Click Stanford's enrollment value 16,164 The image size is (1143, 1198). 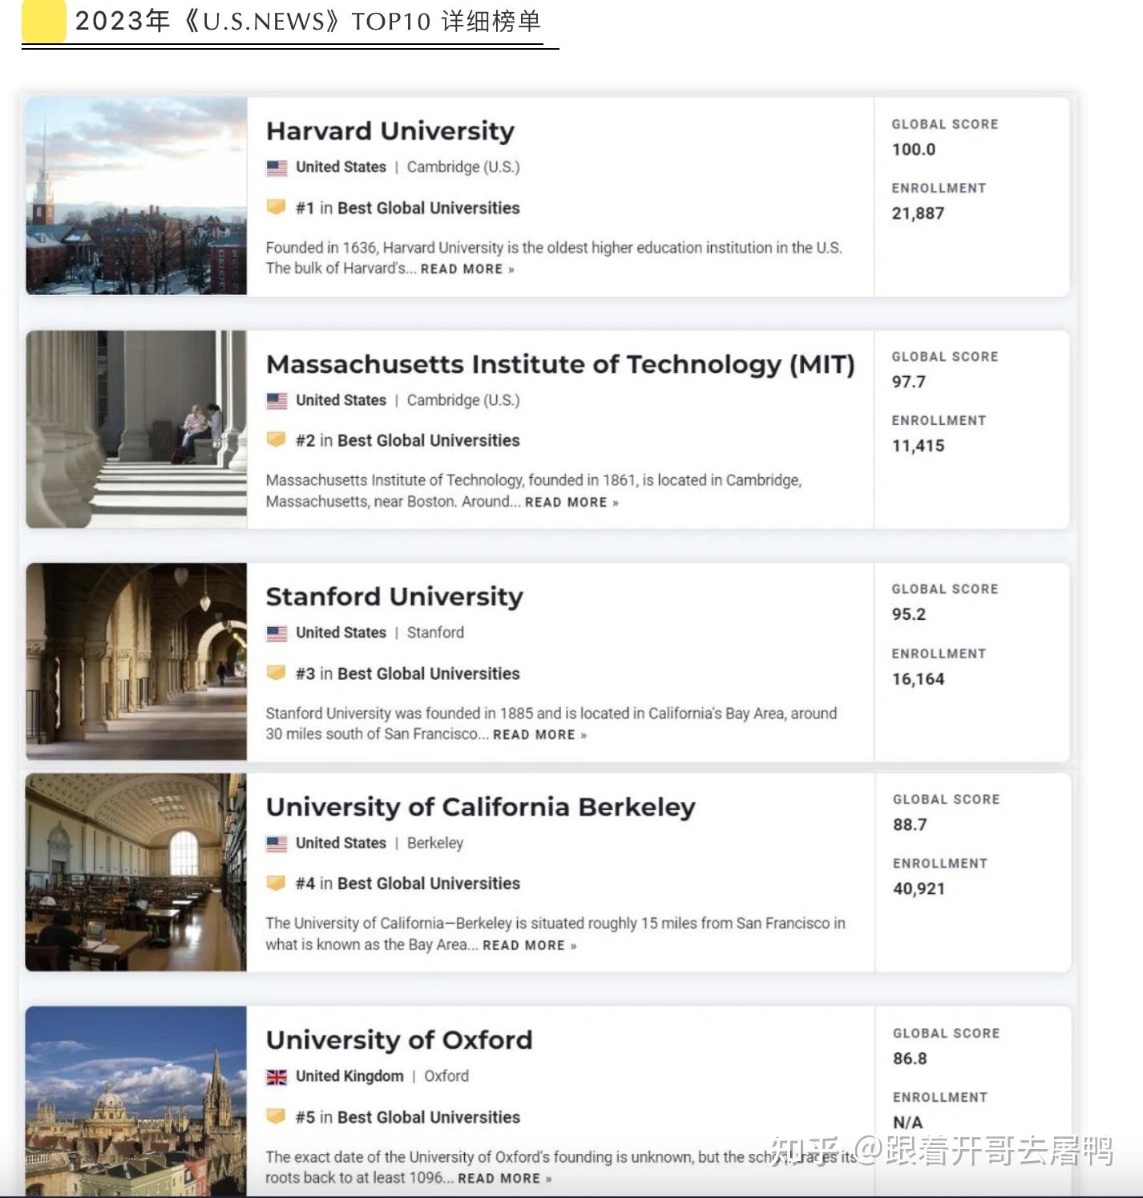point(919,680)
